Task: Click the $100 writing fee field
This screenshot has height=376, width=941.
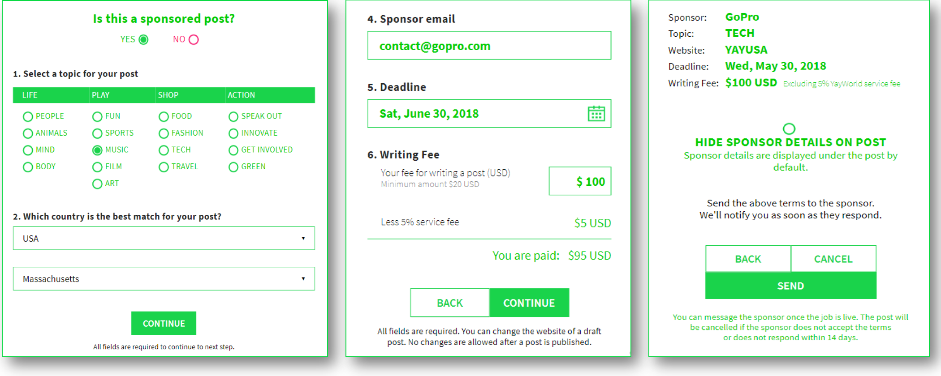Action: pyautogui.click(x=580, y=181)
